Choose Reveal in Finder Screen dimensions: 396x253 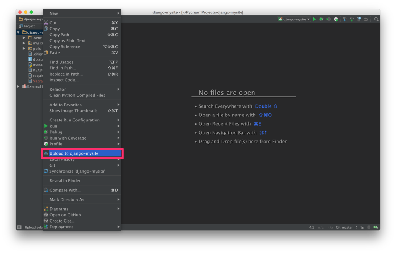82,180
